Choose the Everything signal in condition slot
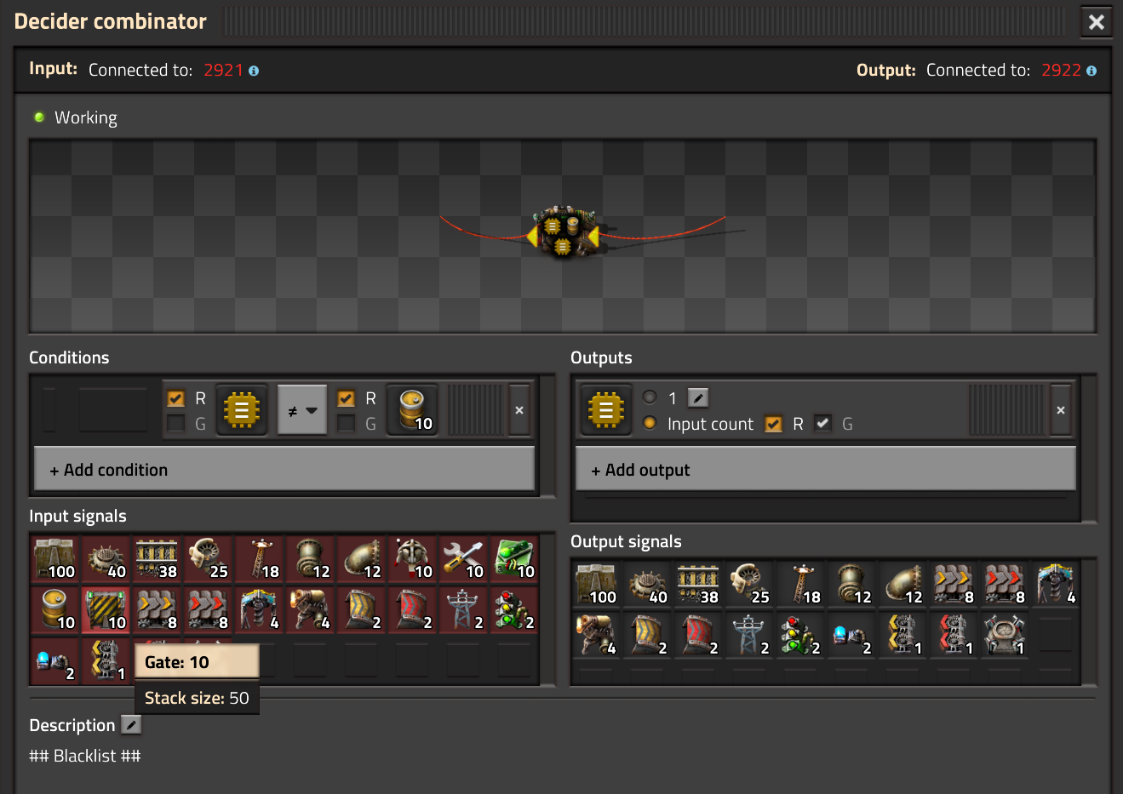The width and height of the screenshot is (1123, 794). tap(242, 410)
